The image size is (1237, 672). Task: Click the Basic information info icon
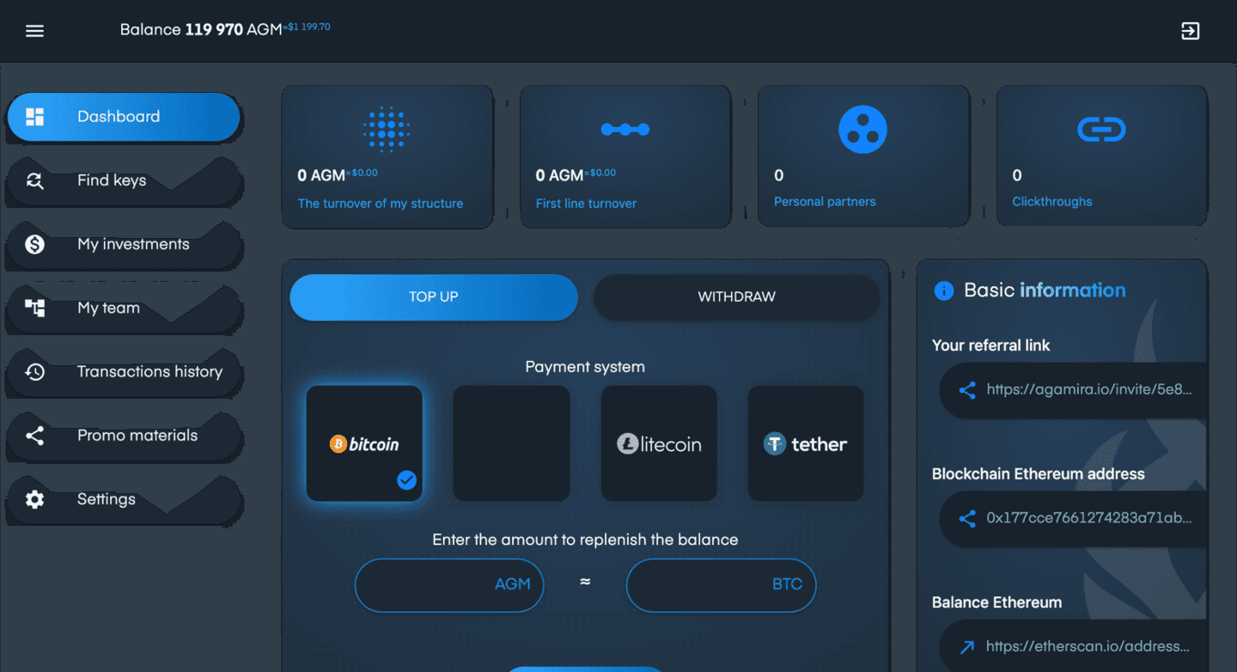(943, 290)
